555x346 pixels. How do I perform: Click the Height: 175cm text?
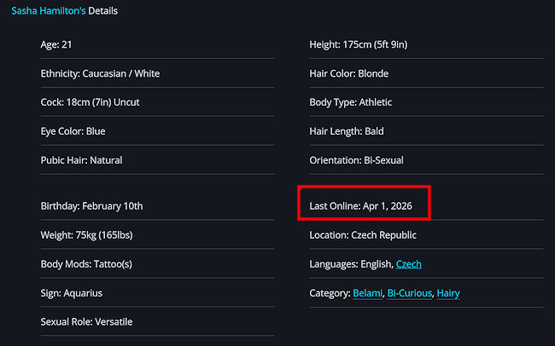(363, 44)
